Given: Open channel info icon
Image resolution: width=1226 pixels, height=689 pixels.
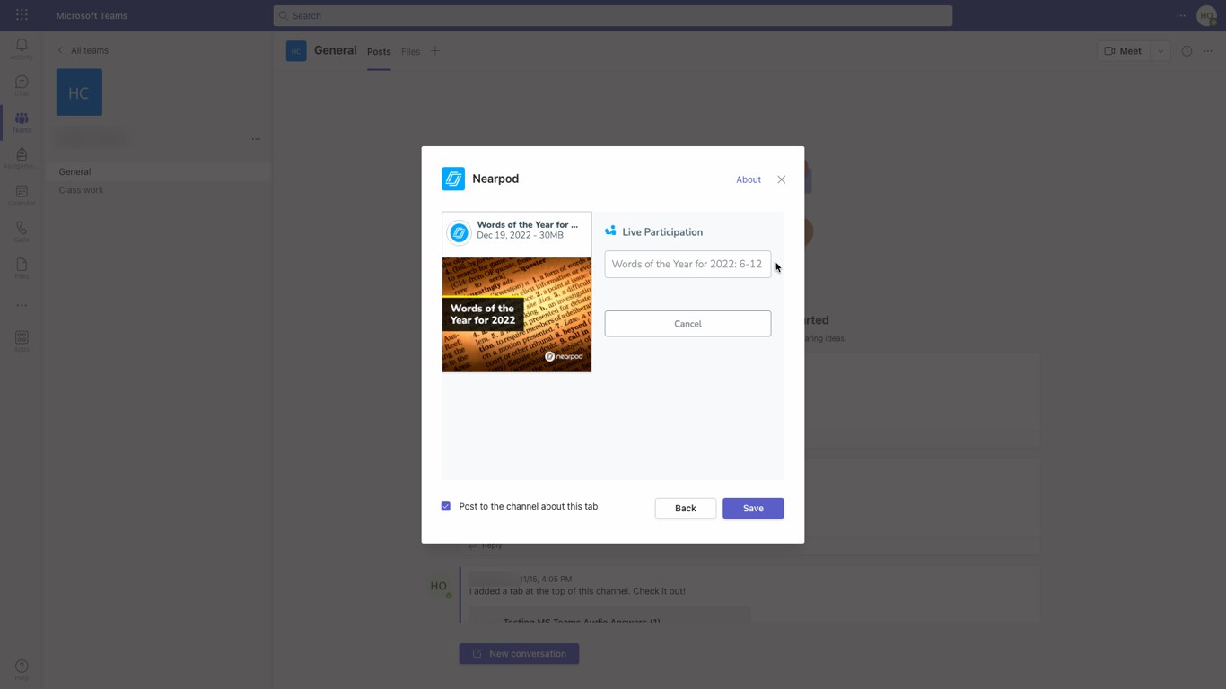Looking at the screenshot, I should coord(1187,51).
